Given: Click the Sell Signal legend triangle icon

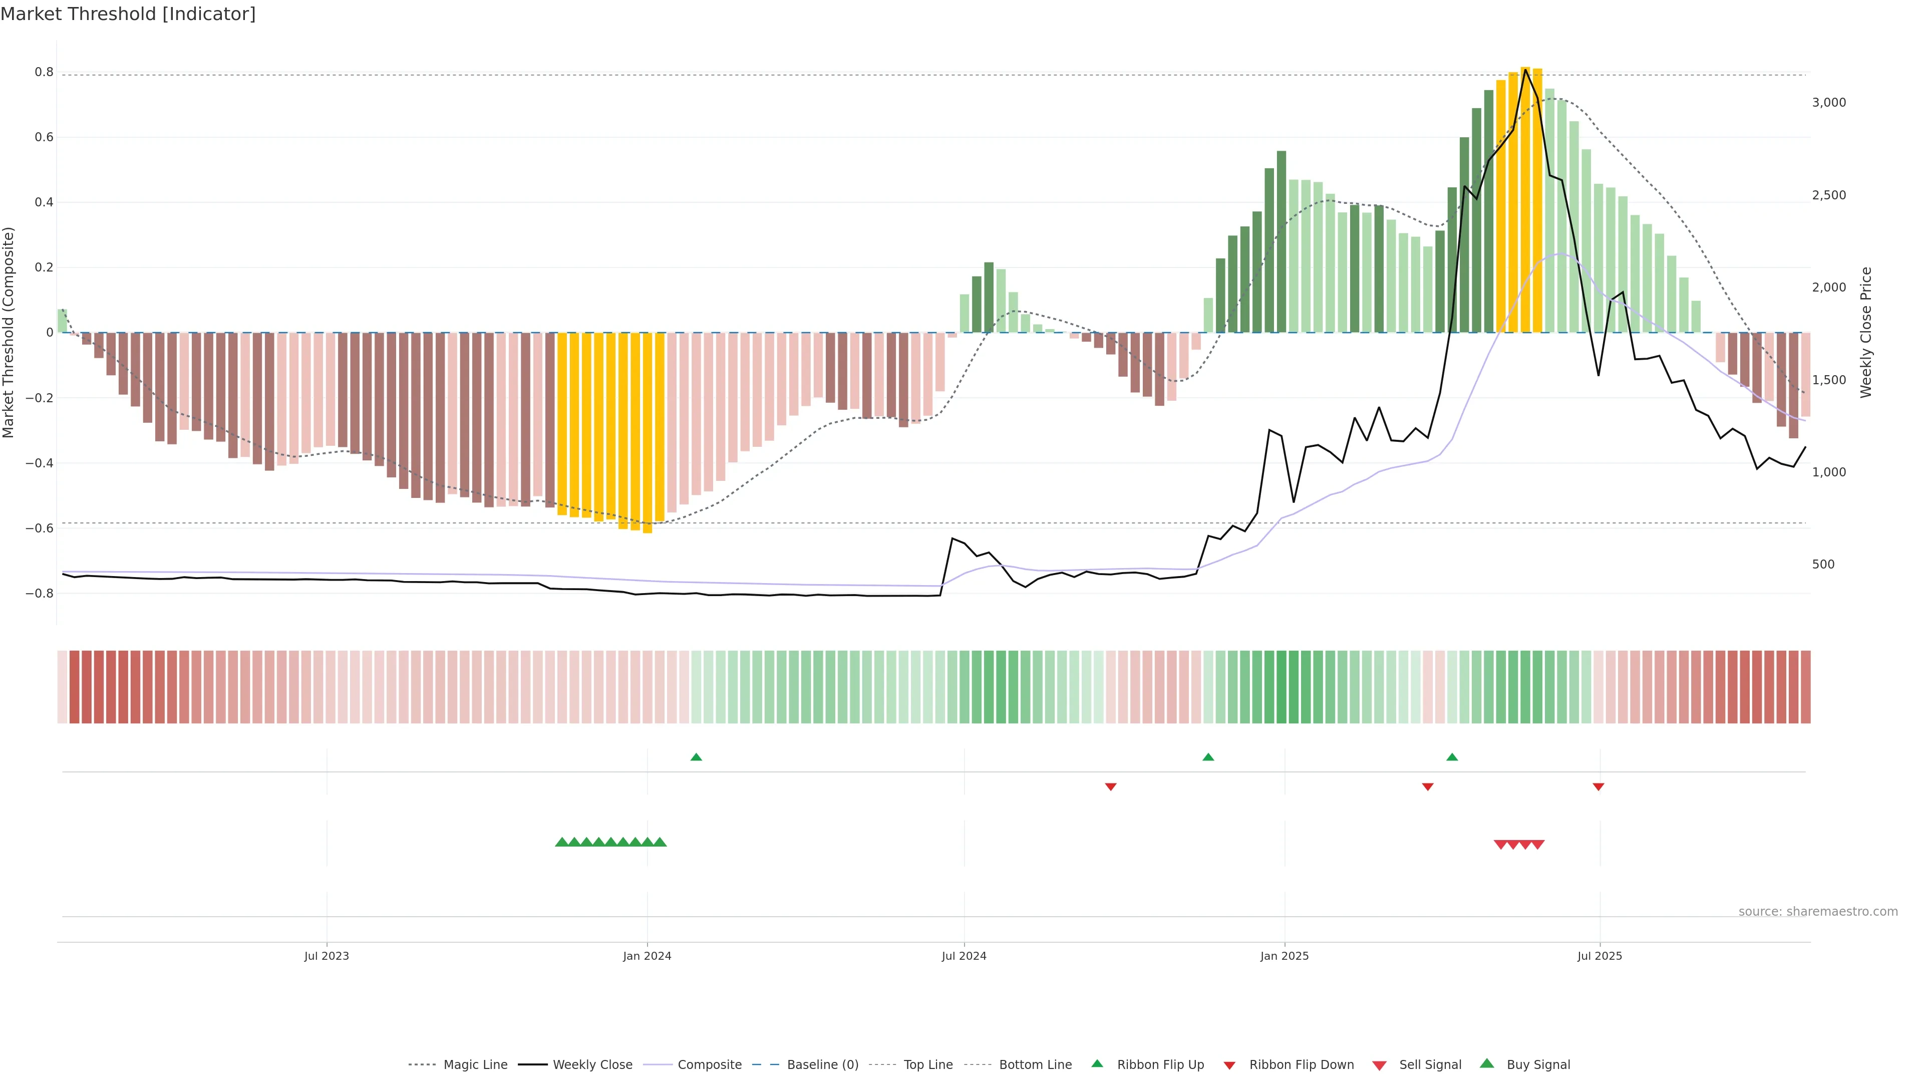Looking at the screenshot, I should [x=1379, y=1065].
